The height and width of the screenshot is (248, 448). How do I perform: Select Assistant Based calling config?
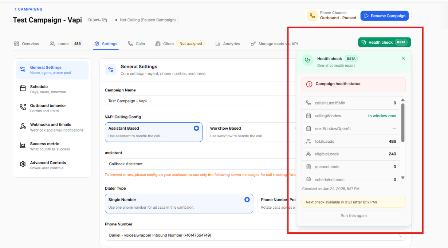click(x=153, y=132)
